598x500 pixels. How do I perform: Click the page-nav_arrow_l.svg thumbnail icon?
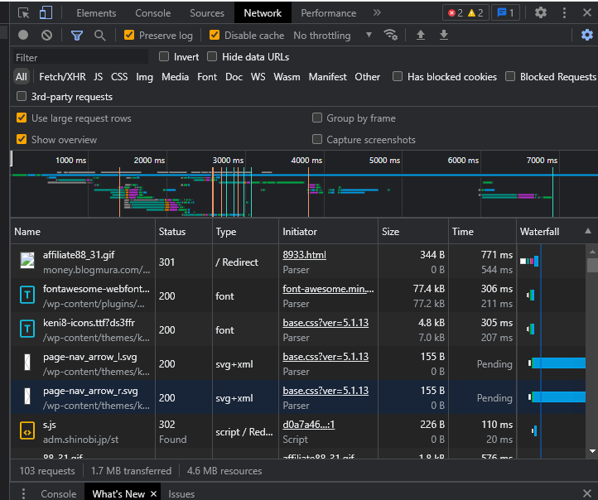pos(27,363)
